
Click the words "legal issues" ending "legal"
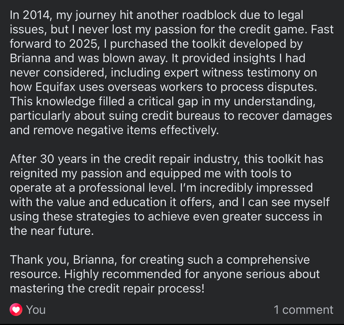(290, 15)
